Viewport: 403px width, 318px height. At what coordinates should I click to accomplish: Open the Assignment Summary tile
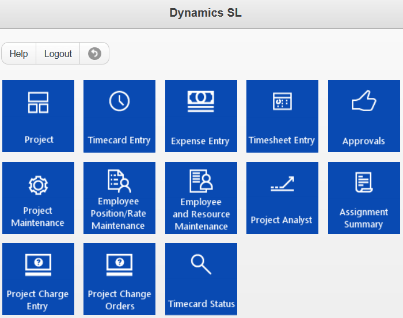pyautogui.click(x=364, y=198)
